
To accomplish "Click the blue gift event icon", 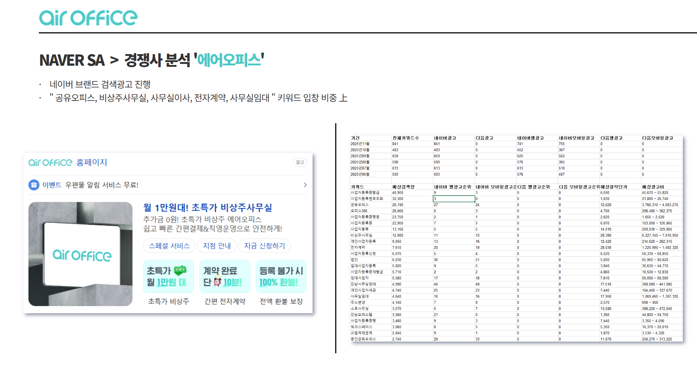I will 34,185.
